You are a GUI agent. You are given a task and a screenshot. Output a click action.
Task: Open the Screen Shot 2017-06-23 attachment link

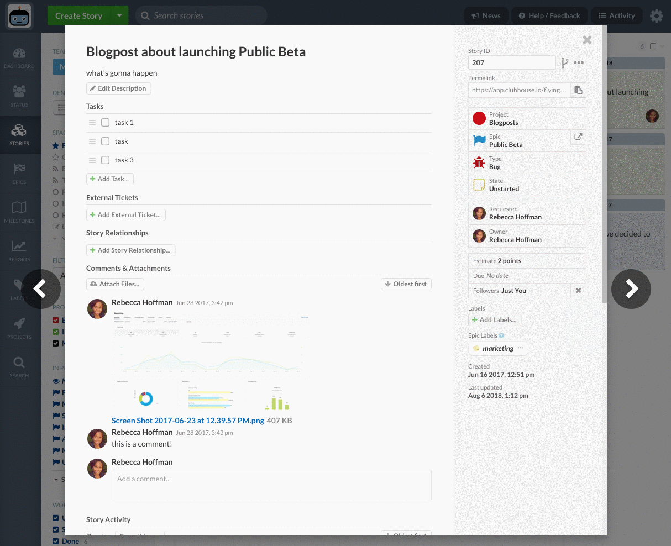(x=188, y=421)
